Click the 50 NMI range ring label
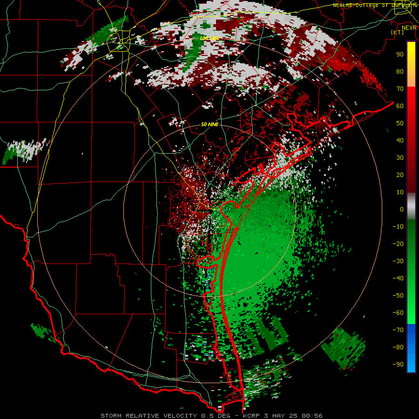Image resolution: width=419 pixels, height=419 pixels. click(209, 124)
